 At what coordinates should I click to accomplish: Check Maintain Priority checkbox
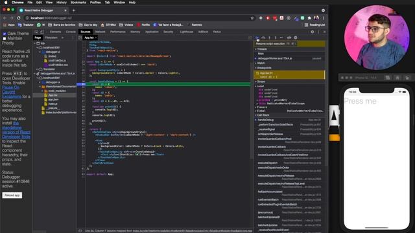(x=5, y=39)
